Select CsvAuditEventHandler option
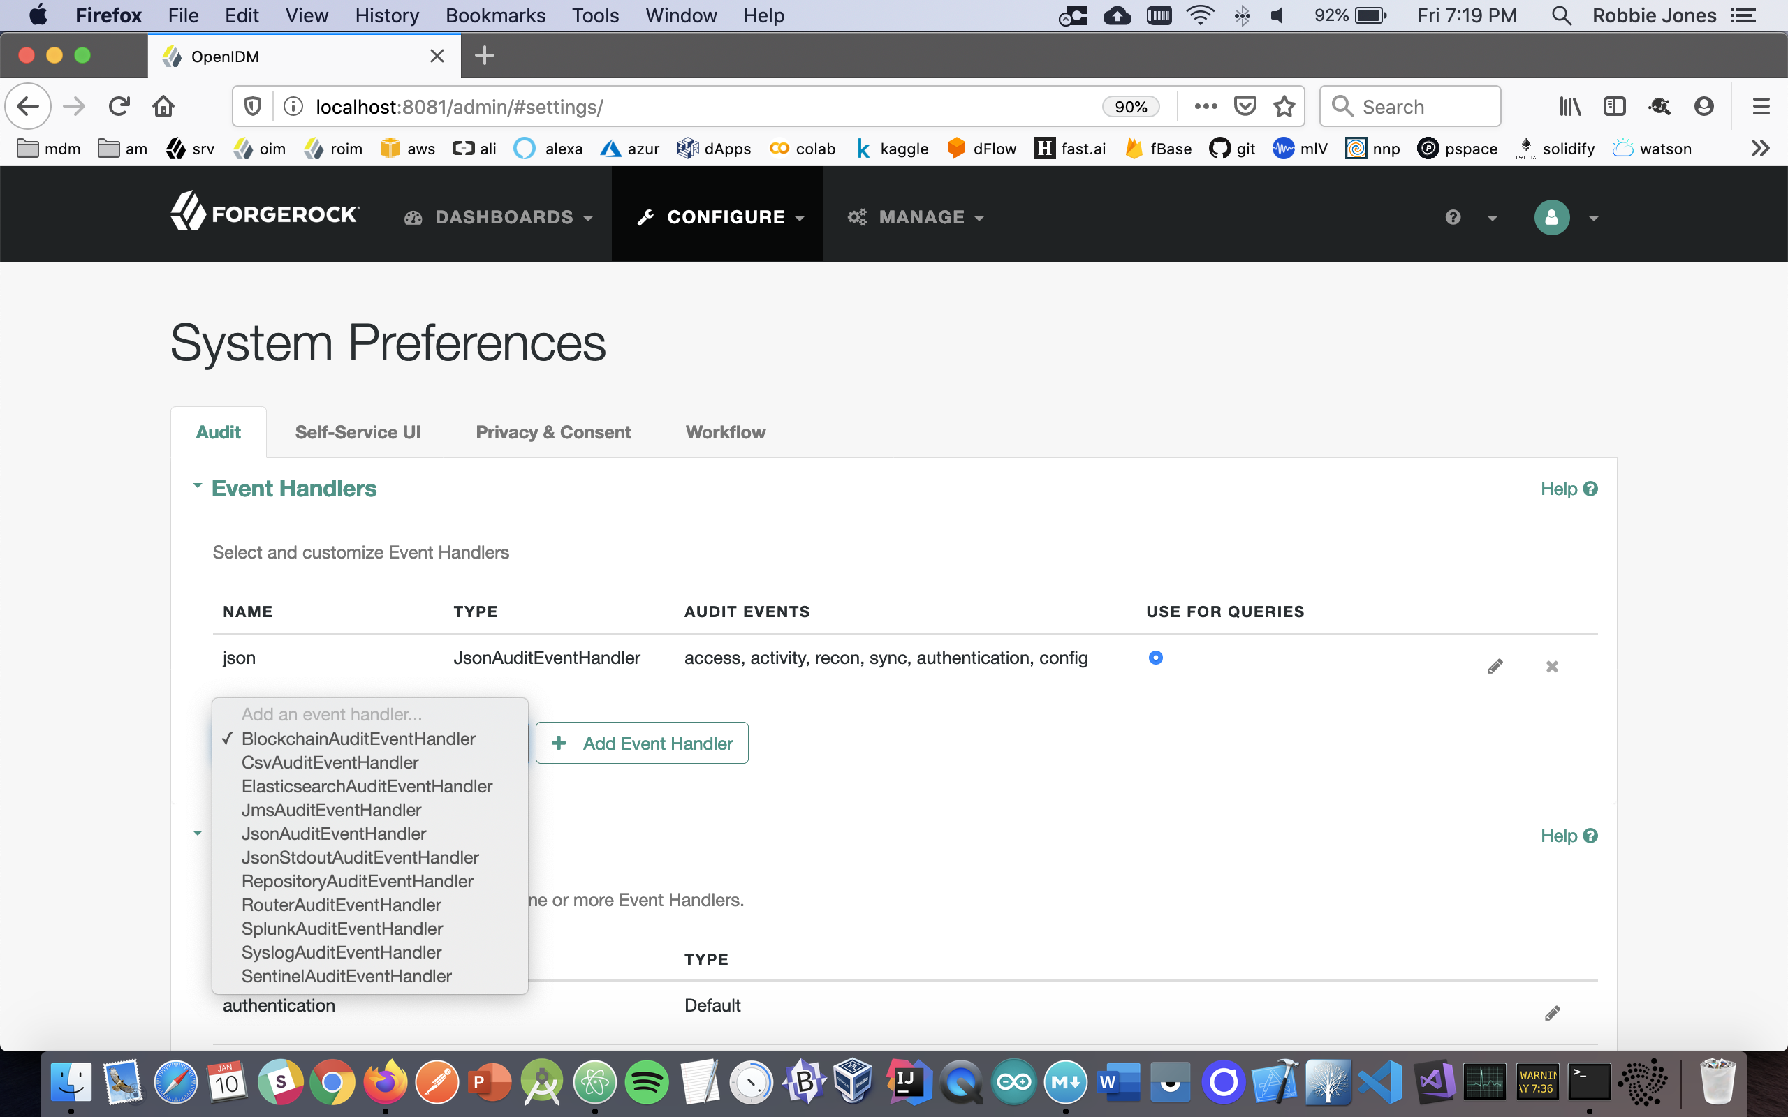 tap(330, 762)
